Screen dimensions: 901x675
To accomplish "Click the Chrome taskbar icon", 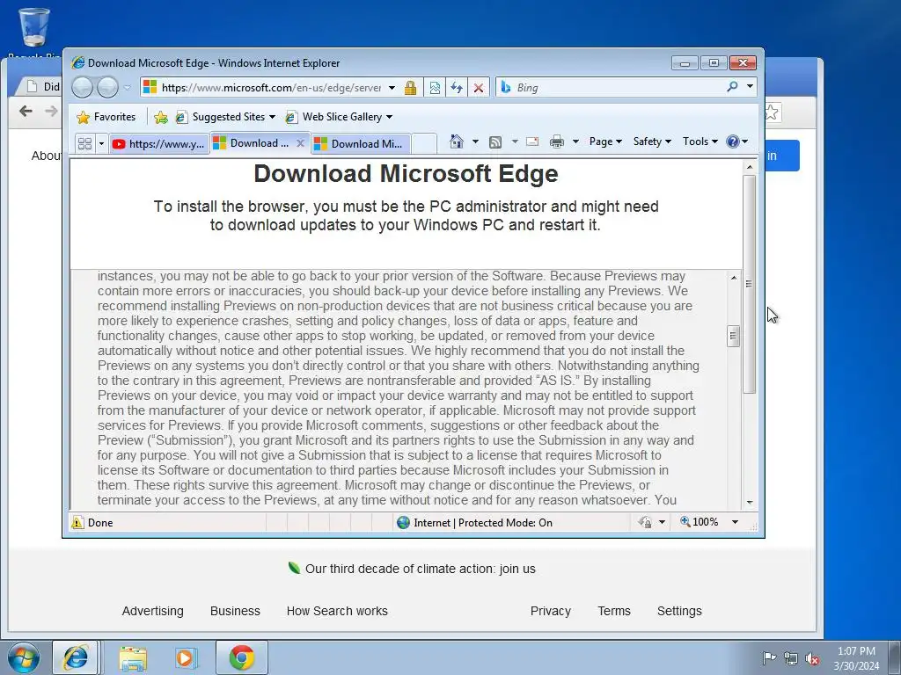I will [x=242, y=657].
